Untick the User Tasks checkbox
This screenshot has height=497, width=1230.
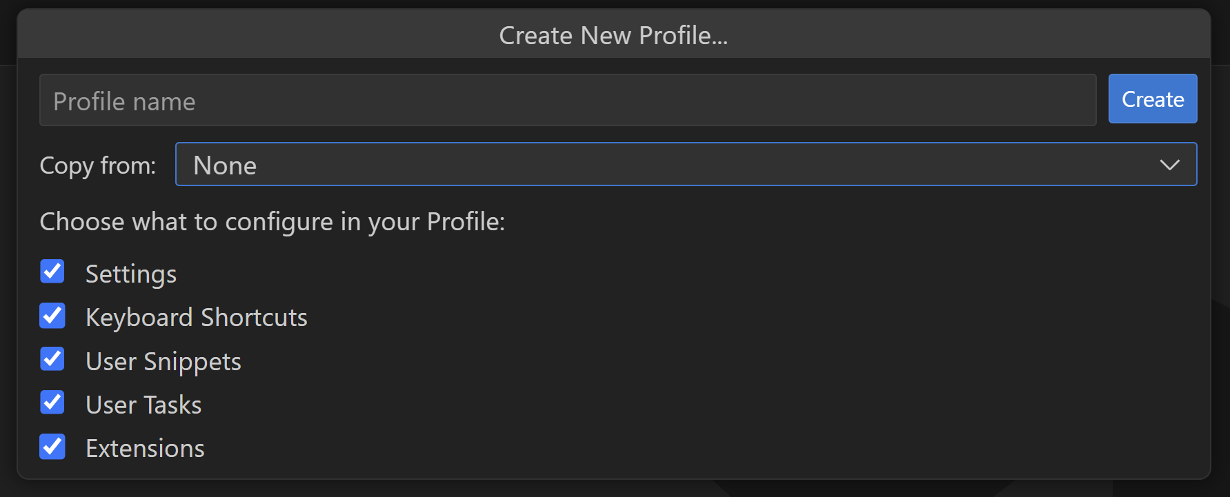pos(52,403)
